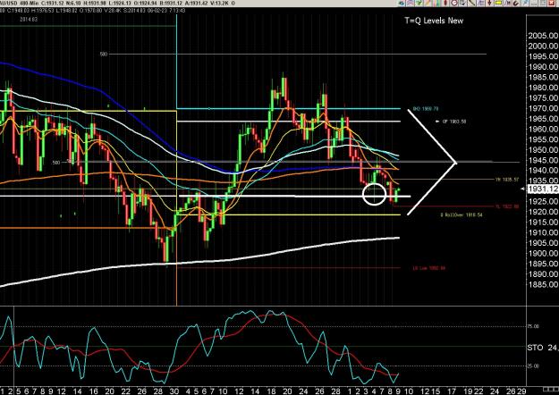Click the red candle toolbar icon

pos(445,3)
